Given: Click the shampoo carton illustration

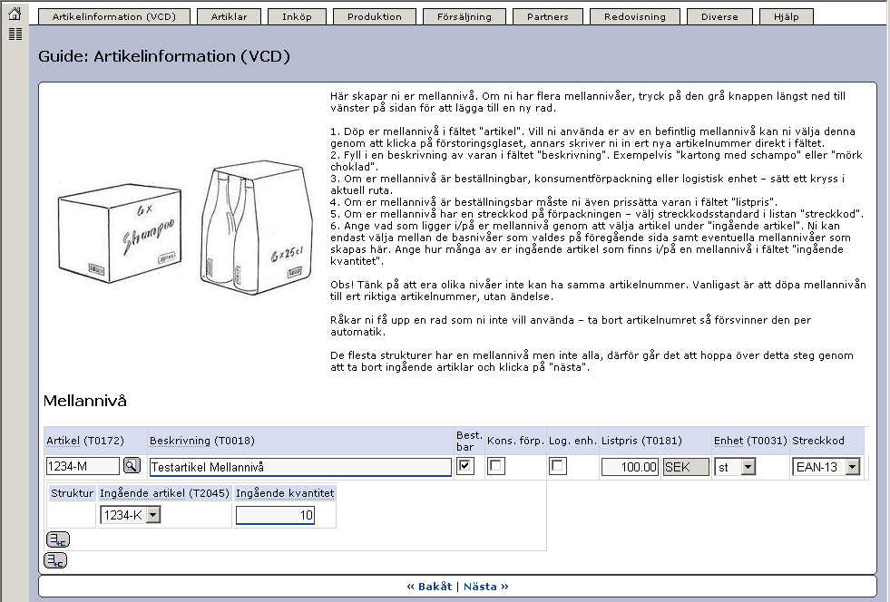Looking at the screenshot, I should click(120, 233).
